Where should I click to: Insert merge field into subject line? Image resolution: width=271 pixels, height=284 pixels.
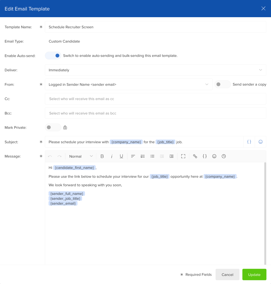coord(249,142)
